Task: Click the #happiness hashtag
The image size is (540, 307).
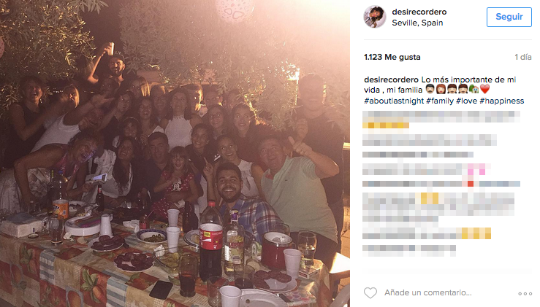Action: [501, 101]
